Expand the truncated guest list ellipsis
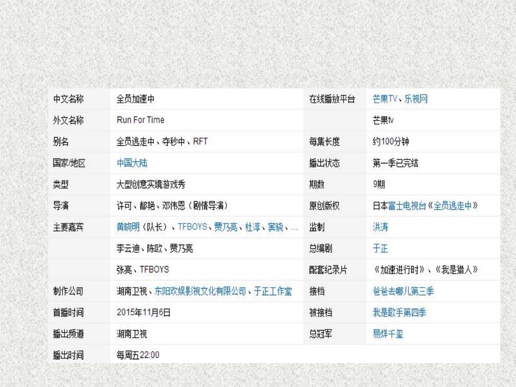Image resolution: width=516 pixels, height=387 pixels. coord(294,228)
